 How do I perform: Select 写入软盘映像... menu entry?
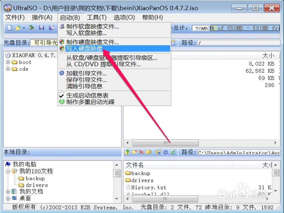pyautogui.click(x=114, y=33)
